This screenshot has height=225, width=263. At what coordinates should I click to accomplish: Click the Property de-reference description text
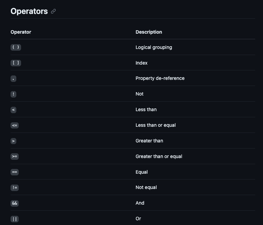click(160, 78)
